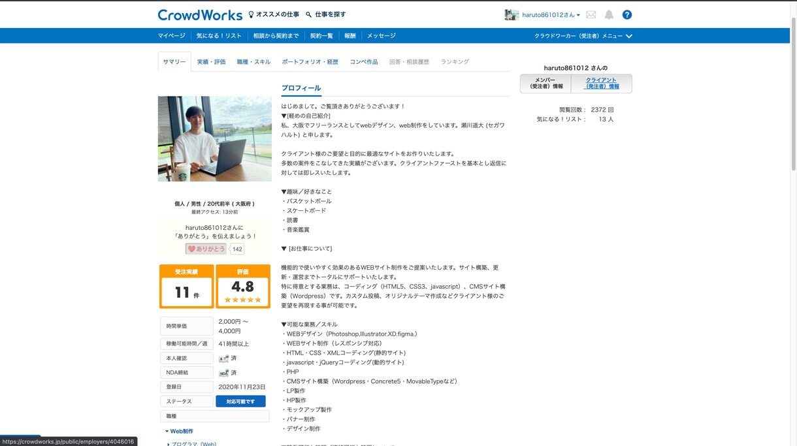
Task: Click the 最終アクセス: 13分前 text
Action: click(215, 212)
